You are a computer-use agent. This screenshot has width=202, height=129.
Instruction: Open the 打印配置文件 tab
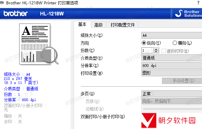point(123,25)
